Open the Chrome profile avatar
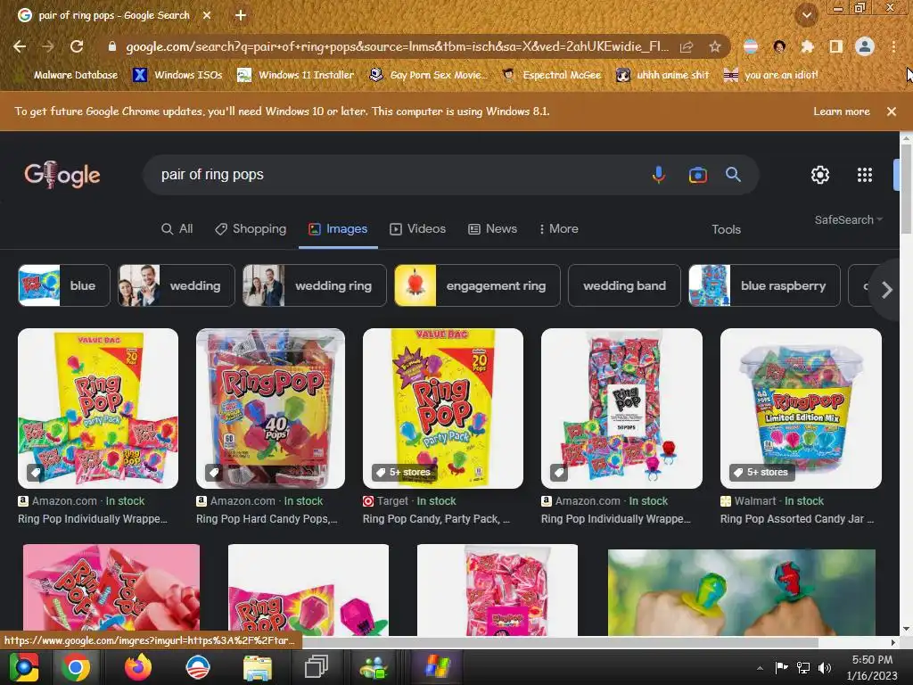The image size is (913, 685). (x=865, y=46)
